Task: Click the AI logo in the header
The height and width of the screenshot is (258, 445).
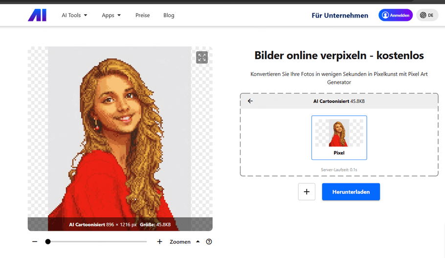Action: coord(37,15)
